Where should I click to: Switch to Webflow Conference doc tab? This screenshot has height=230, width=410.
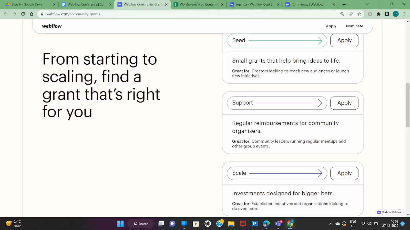86,5
